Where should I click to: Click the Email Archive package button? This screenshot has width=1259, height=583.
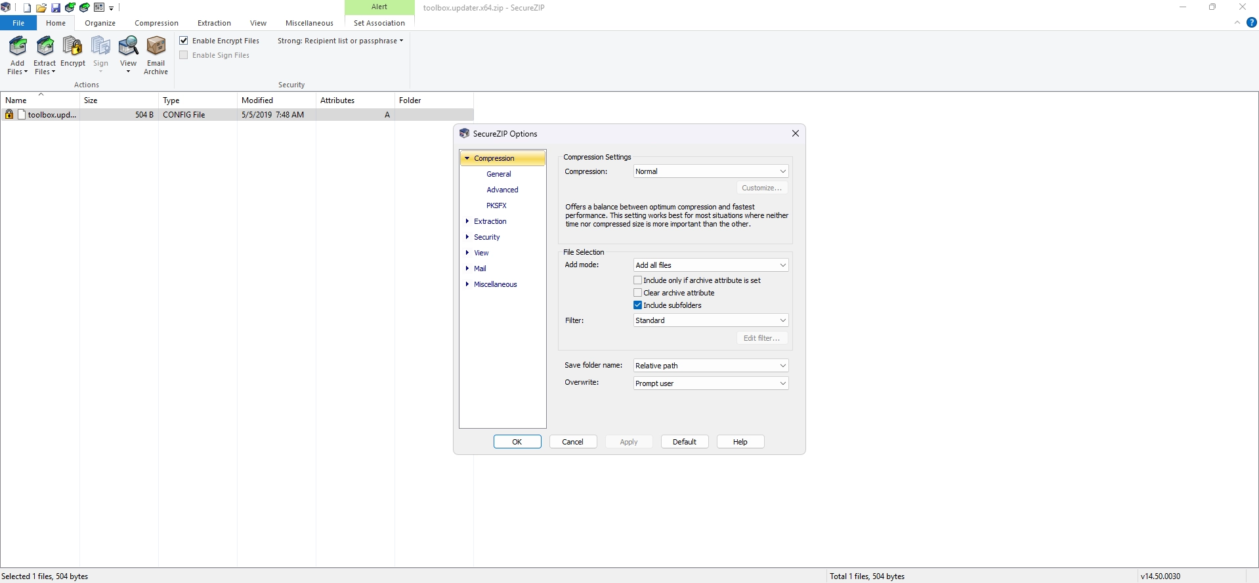pyautogui.click(x=156, y=56)
